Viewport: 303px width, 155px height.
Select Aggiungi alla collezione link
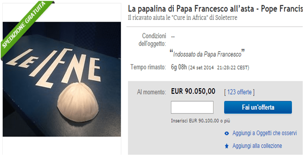(x=257, y=146)
